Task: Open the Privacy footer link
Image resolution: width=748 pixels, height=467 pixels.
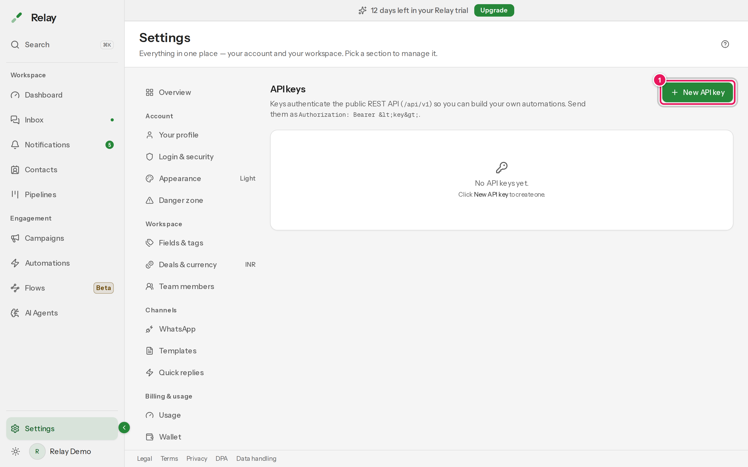Action: point(197,459)
